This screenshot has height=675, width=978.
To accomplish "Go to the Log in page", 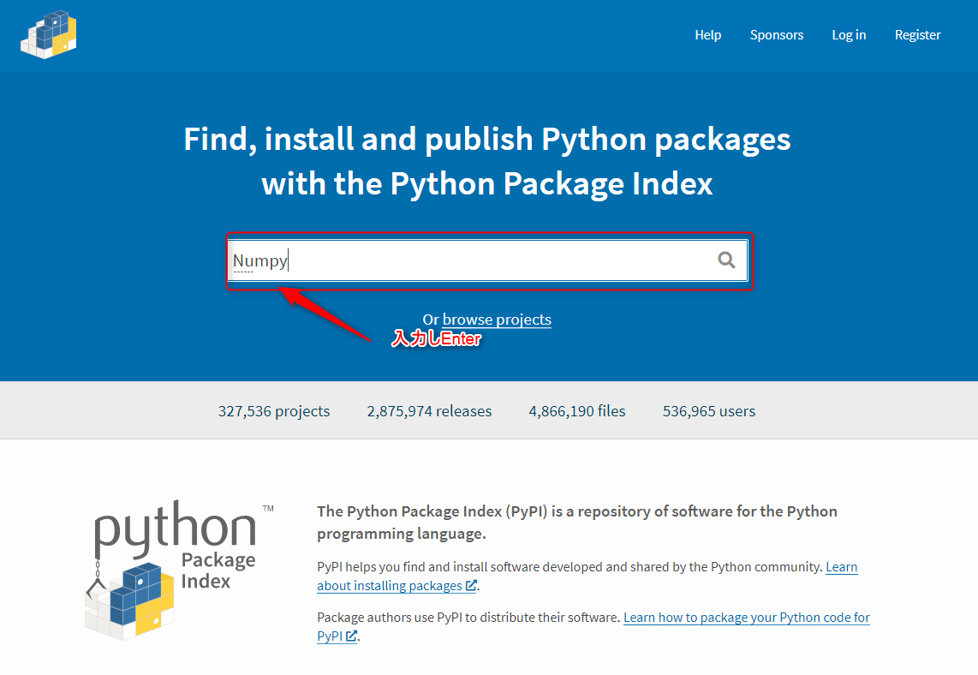I will (x=849, y=35).
